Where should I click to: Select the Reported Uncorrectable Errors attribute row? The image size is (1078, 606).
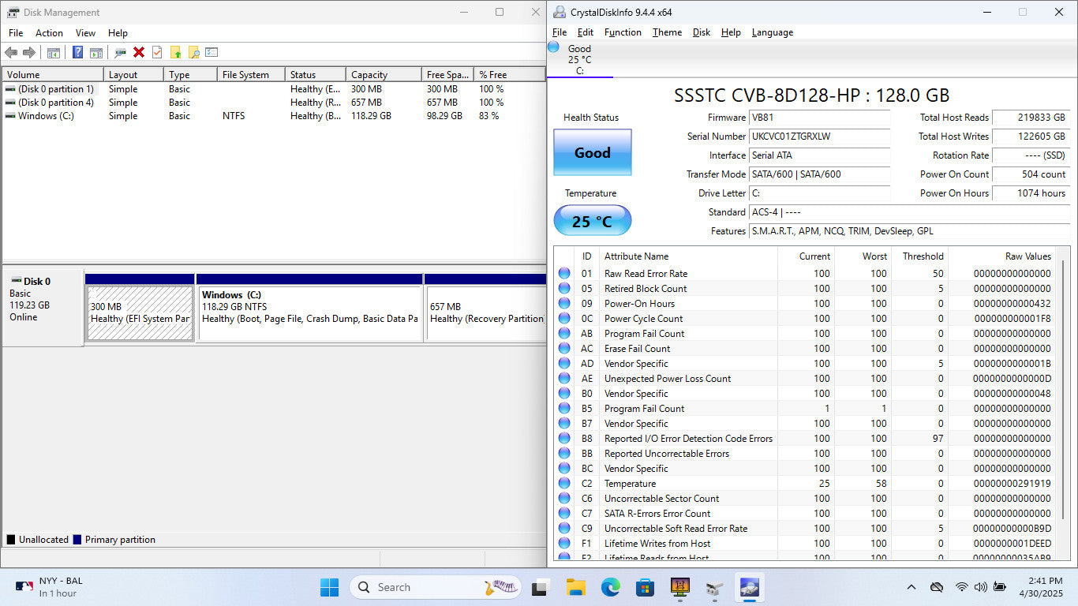(x=806, y=453)
